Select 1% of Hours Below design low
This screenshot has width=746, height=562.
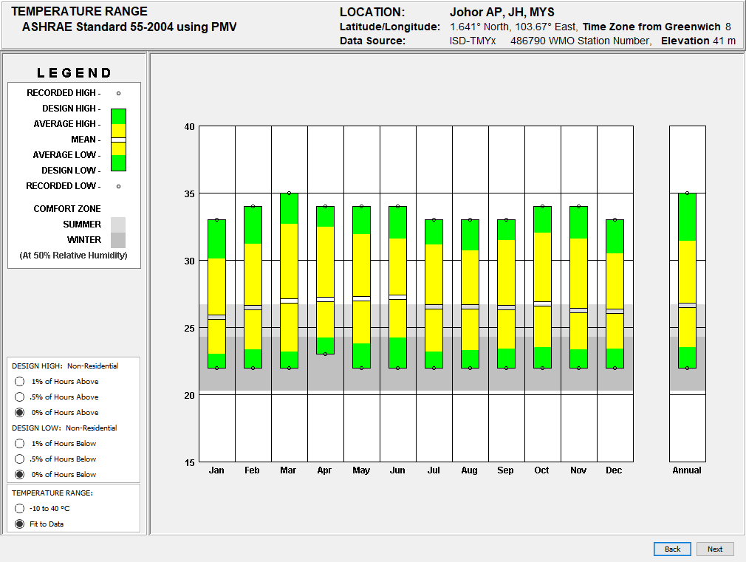click(20, 444)
